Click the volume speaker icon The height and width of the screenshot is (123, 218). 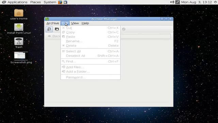pos(172,2)
